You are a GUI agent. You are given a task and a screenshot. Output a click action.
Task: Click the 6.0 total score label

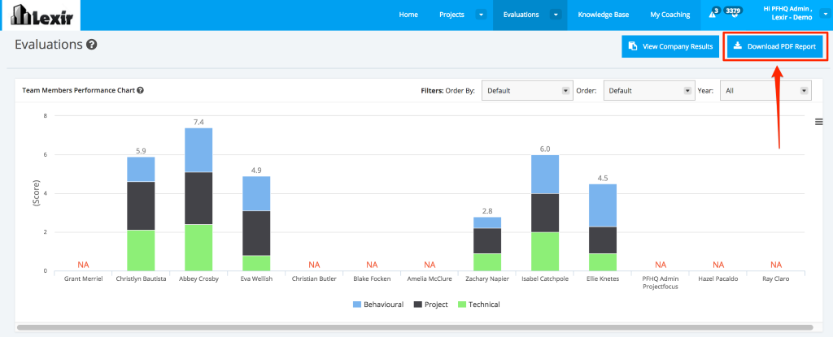(545, 149)
